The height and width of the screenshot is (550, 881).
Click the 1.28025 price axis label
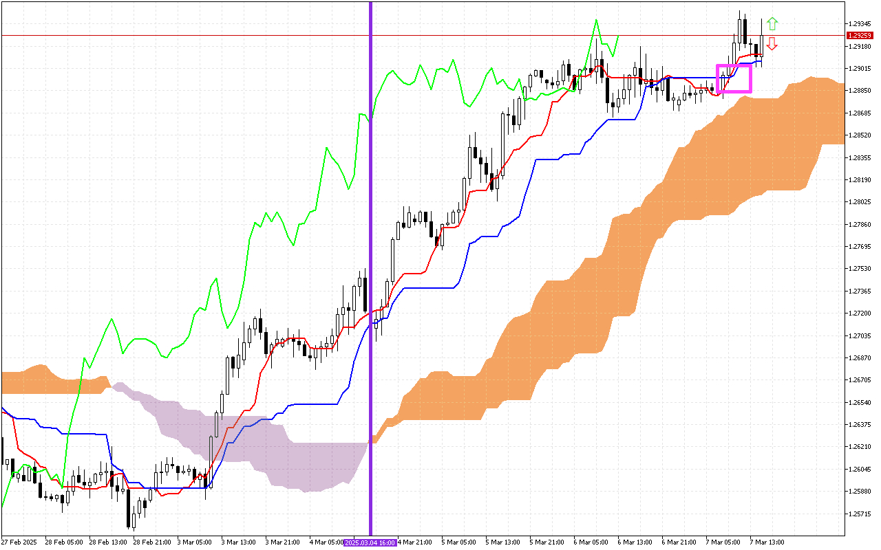tap(861, 202)
